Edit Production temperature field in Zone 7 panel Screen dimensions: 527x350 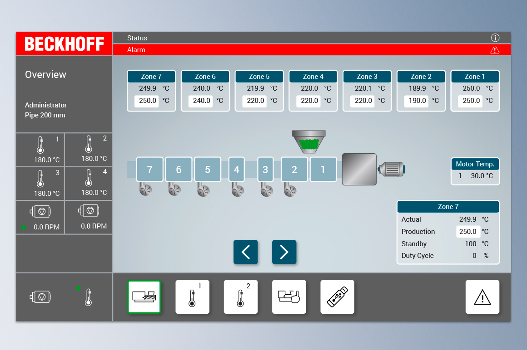467,232
